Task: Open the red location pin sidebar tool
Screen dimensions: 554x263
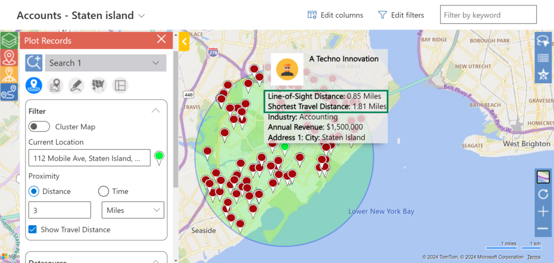Action: click(x=9, y=57)
